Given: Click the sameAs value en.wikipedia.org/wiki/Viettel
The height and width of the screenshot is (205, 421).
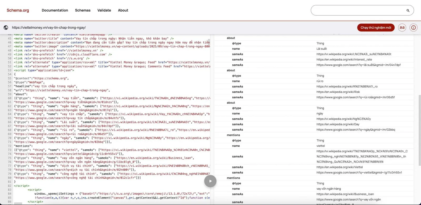Looking at the screenshot, I should 340,167.
